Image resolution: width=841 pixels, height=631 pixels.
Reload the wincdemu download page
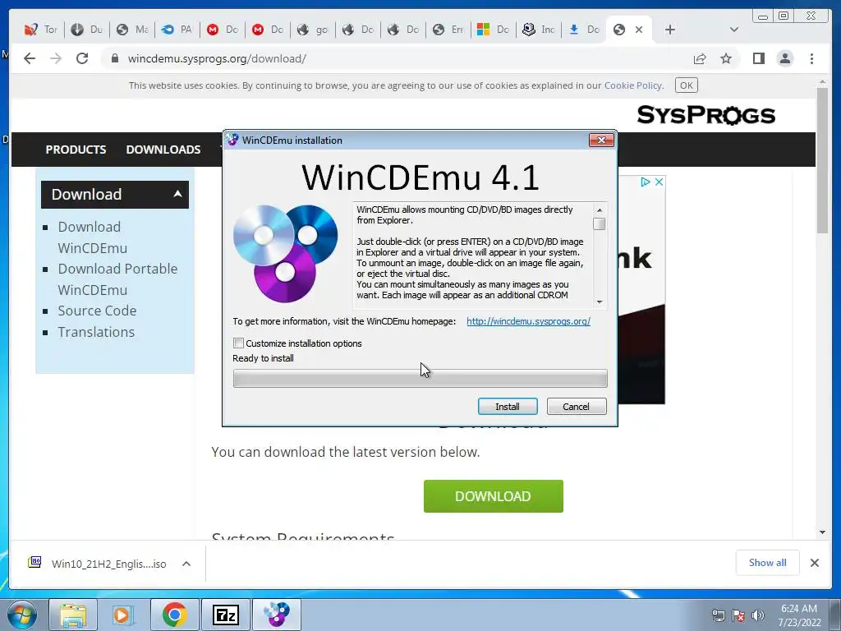(82, 58)
